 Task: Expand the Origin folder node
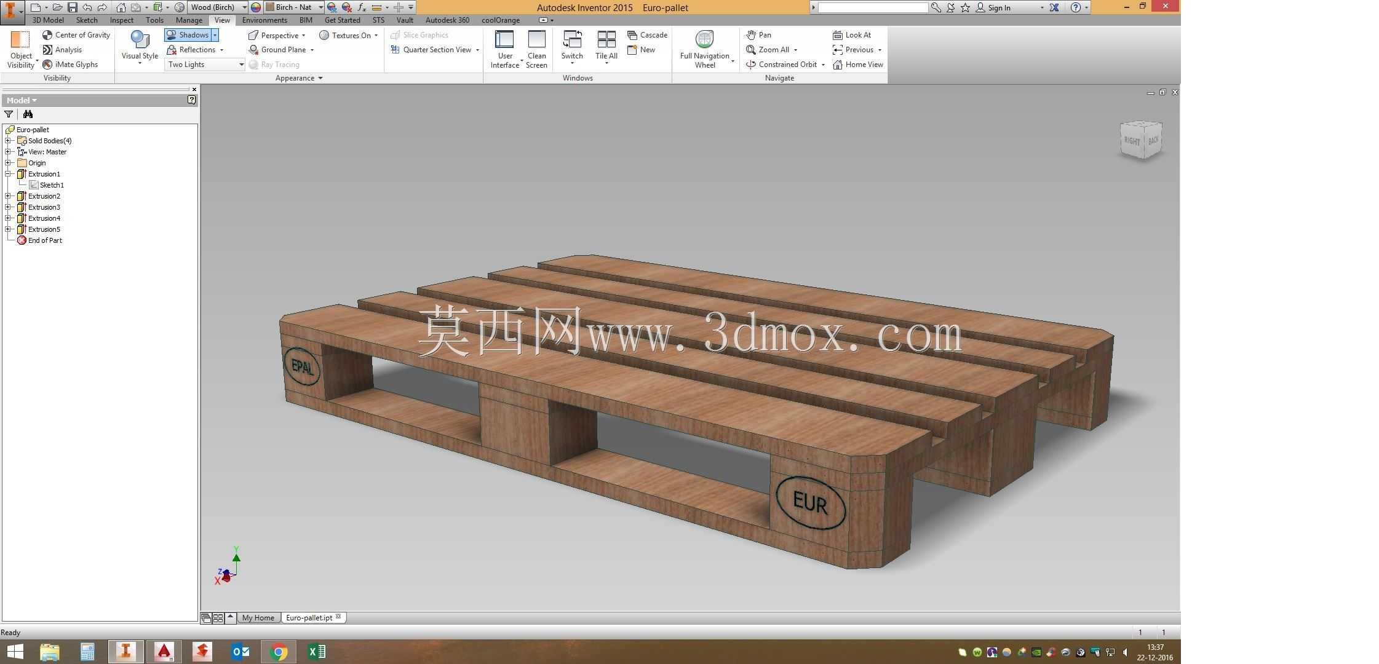[x=9, y=163]
